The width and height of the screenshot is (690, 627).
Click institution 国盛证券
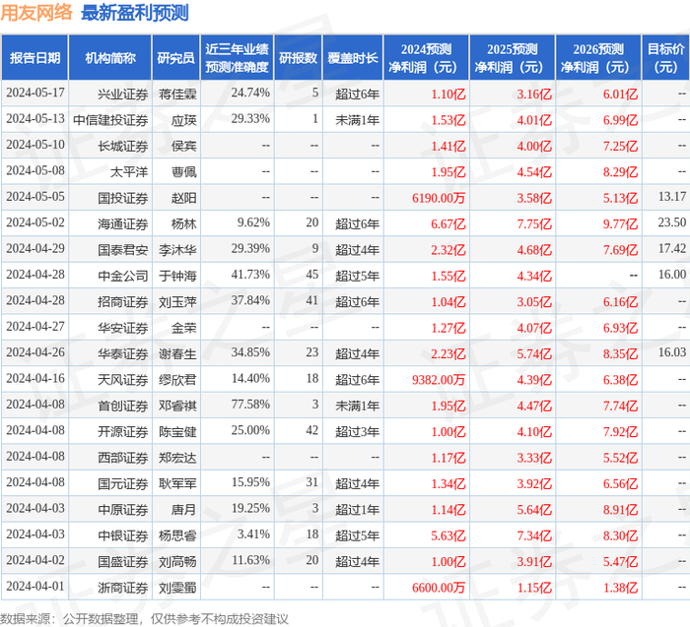tap(123, 561)
